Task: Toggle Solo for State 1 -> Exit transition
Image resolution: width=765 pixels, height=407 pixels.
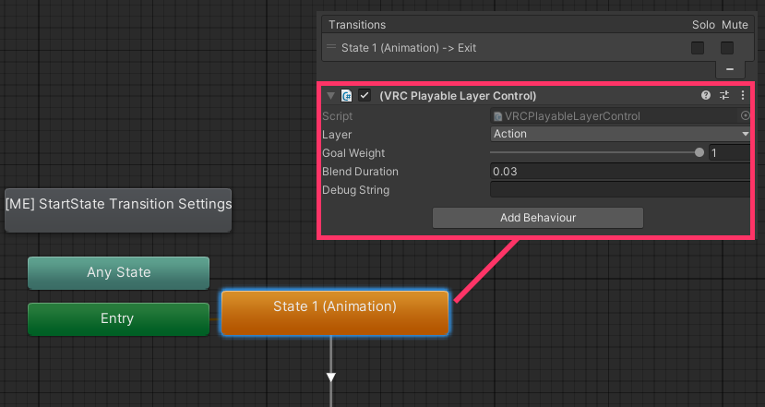Action: point(698,47)
